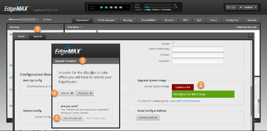Open the Routing tab
Image resolution: width=267 pixels, height=131 pixels.
(128, 20)
